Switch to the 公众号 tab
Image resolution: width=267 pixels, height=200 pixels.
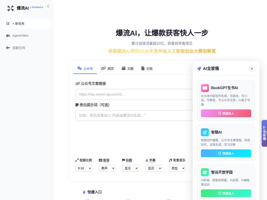(x=85, y=69)
